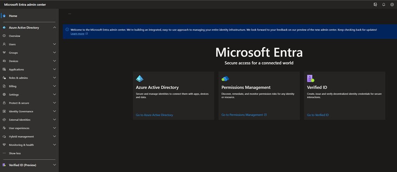Click the Devices icon in sidebar

pos(4,61)
